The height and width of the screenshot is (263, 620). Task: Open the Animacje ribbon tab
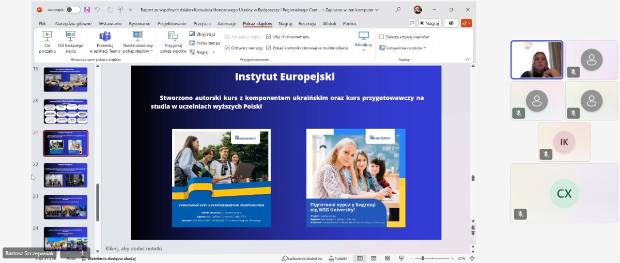coord(227,23)
